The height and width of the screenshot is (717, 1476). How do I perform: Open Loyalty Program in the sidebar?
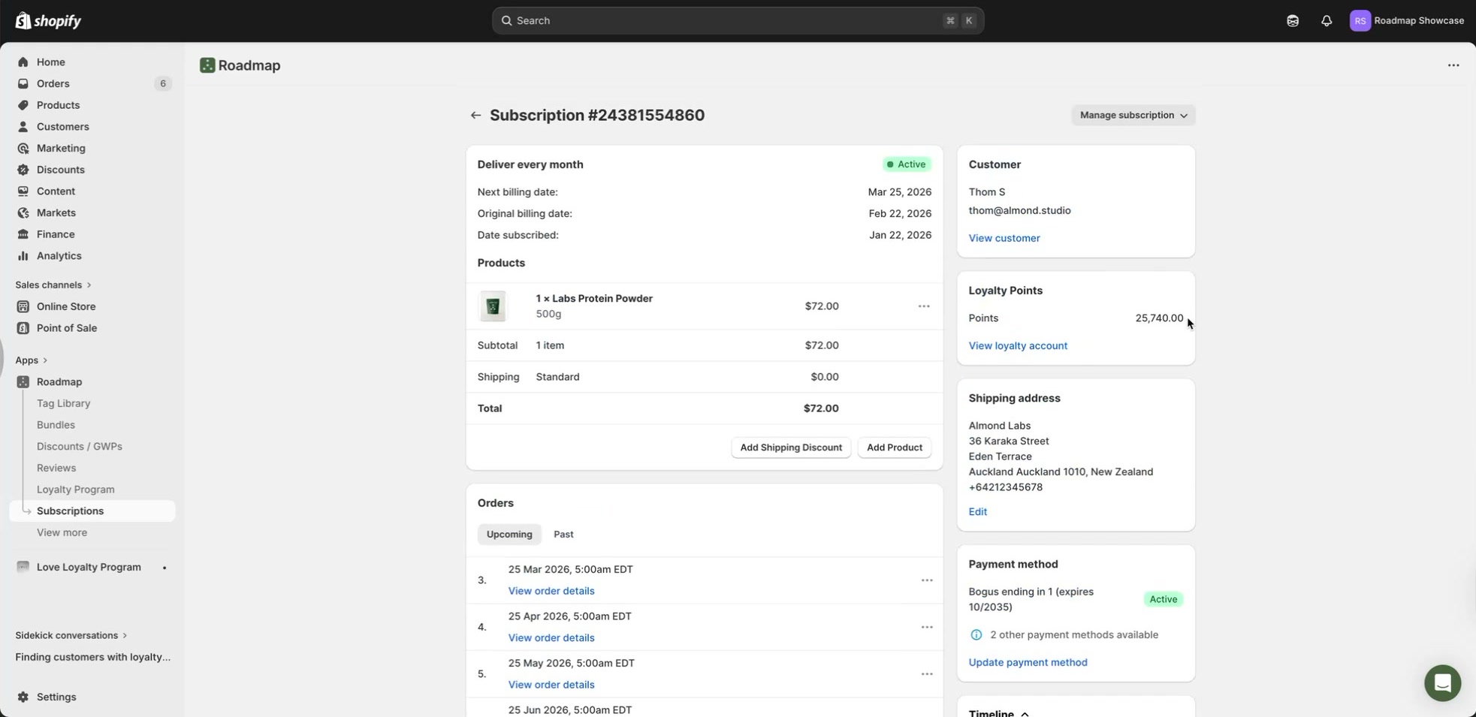76,490
